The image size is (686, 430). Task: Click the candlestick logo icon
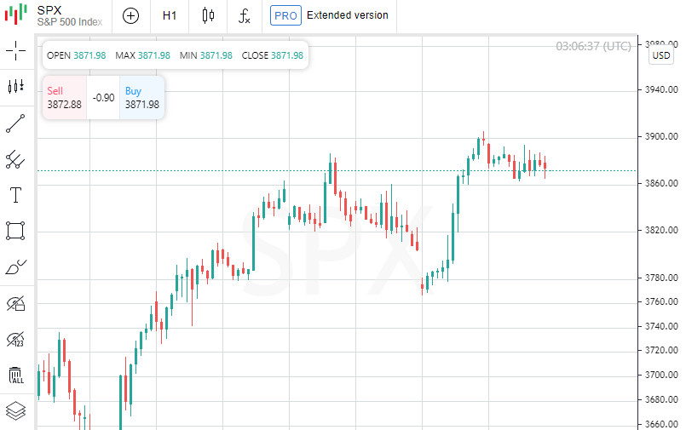pos(16,14)
